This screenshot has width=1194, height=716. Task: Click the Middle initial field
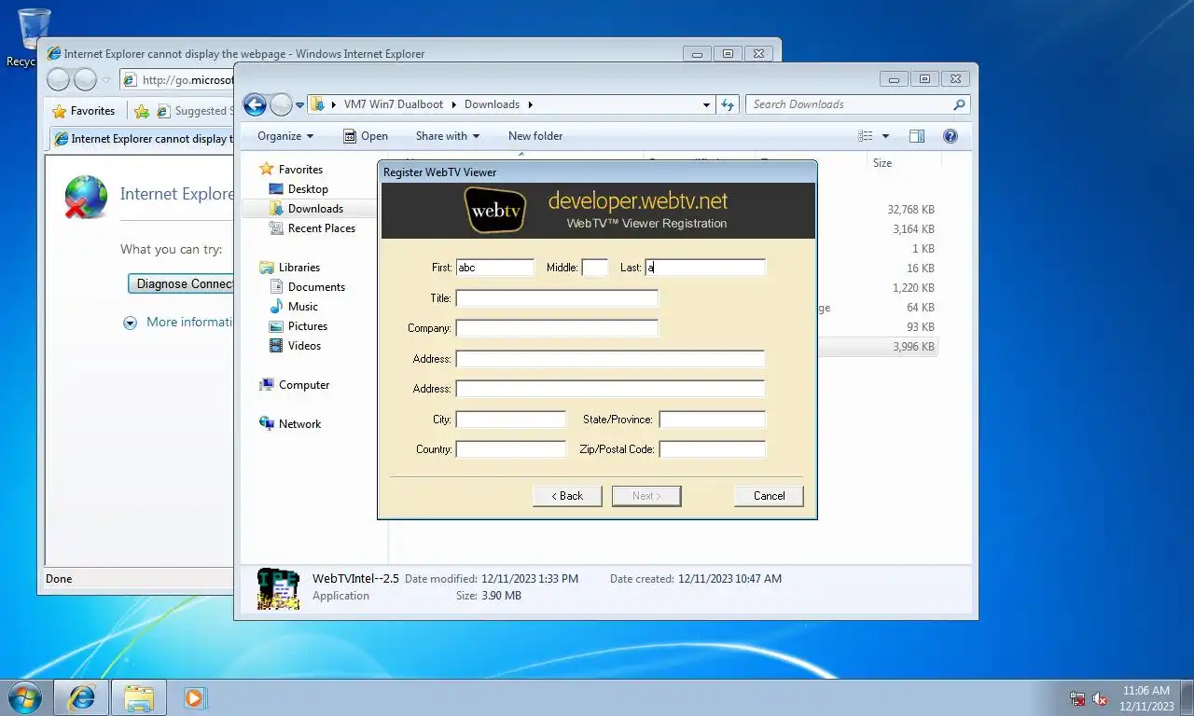pyautogui.click(x=594, y=268)
